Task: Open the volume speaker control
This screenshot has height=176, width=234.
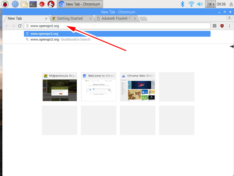Action: [x=200, y=4]
